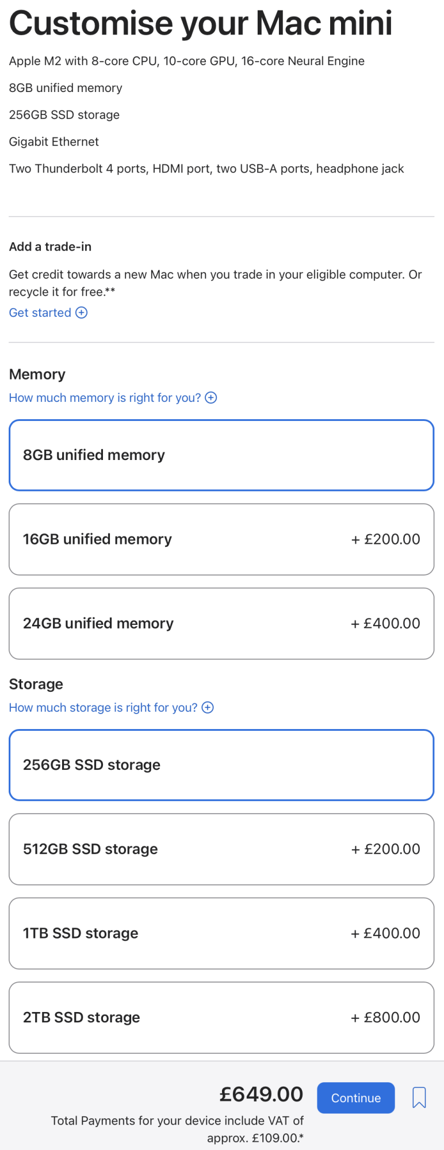Viewport: 444px width, 1150px height.
Task: Choose 16GB unified memory option
Action: pyautogui.click(x=221, y=539)
